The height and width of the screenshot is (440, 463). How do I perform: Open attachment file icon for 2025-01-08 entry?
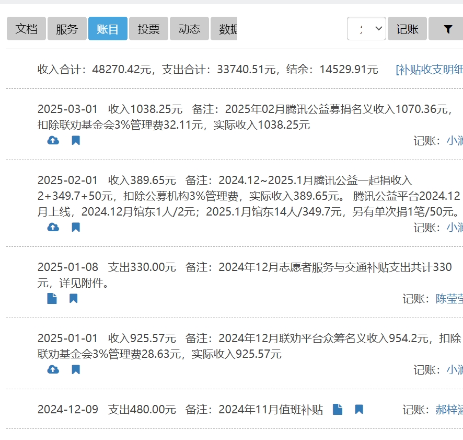point(52,298)
